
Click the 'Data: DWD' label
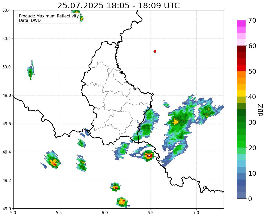(30, 21)
